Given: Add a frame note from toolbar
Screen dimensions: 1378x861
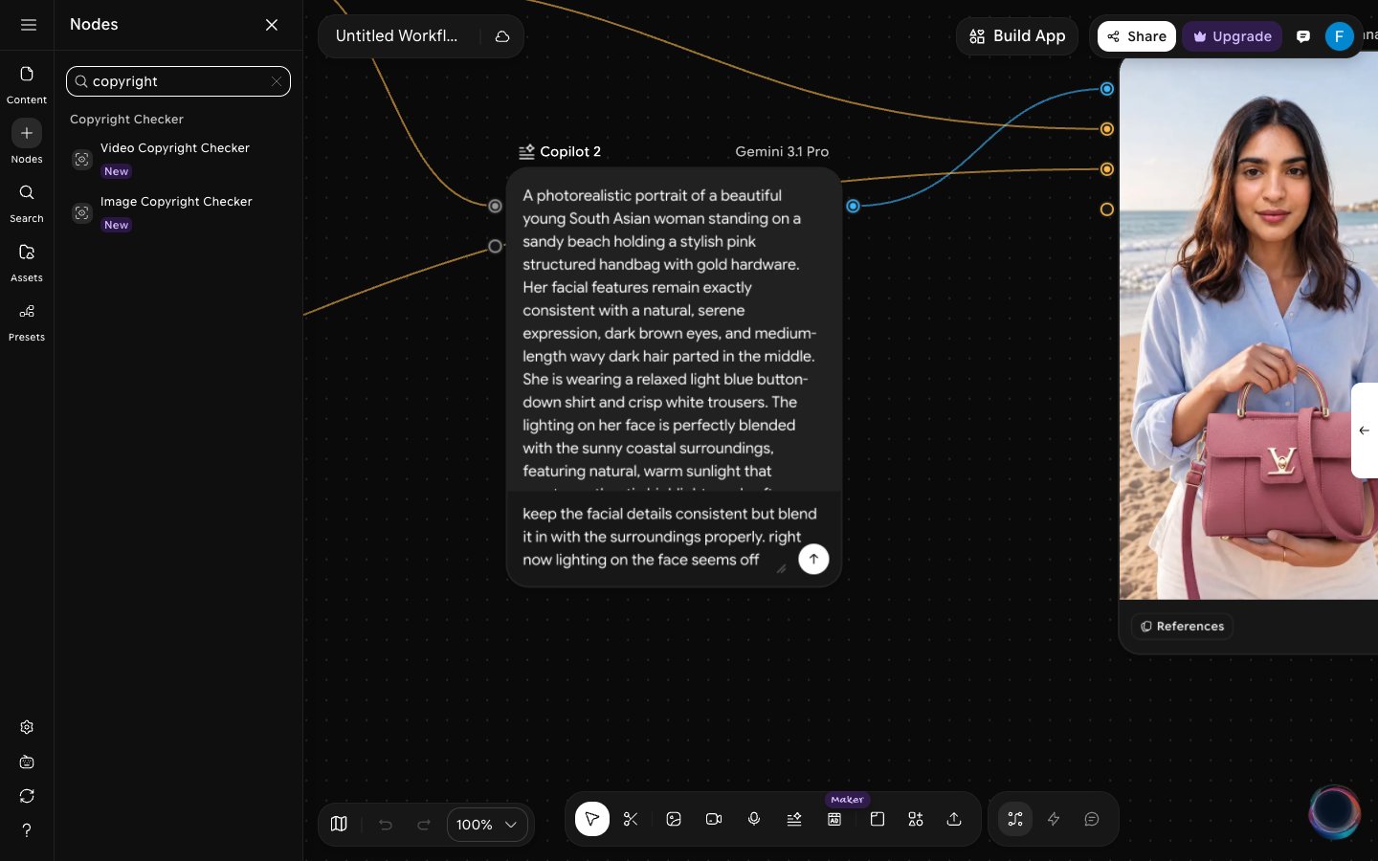Looking at the screenshot, I should [x=878, y=819].
